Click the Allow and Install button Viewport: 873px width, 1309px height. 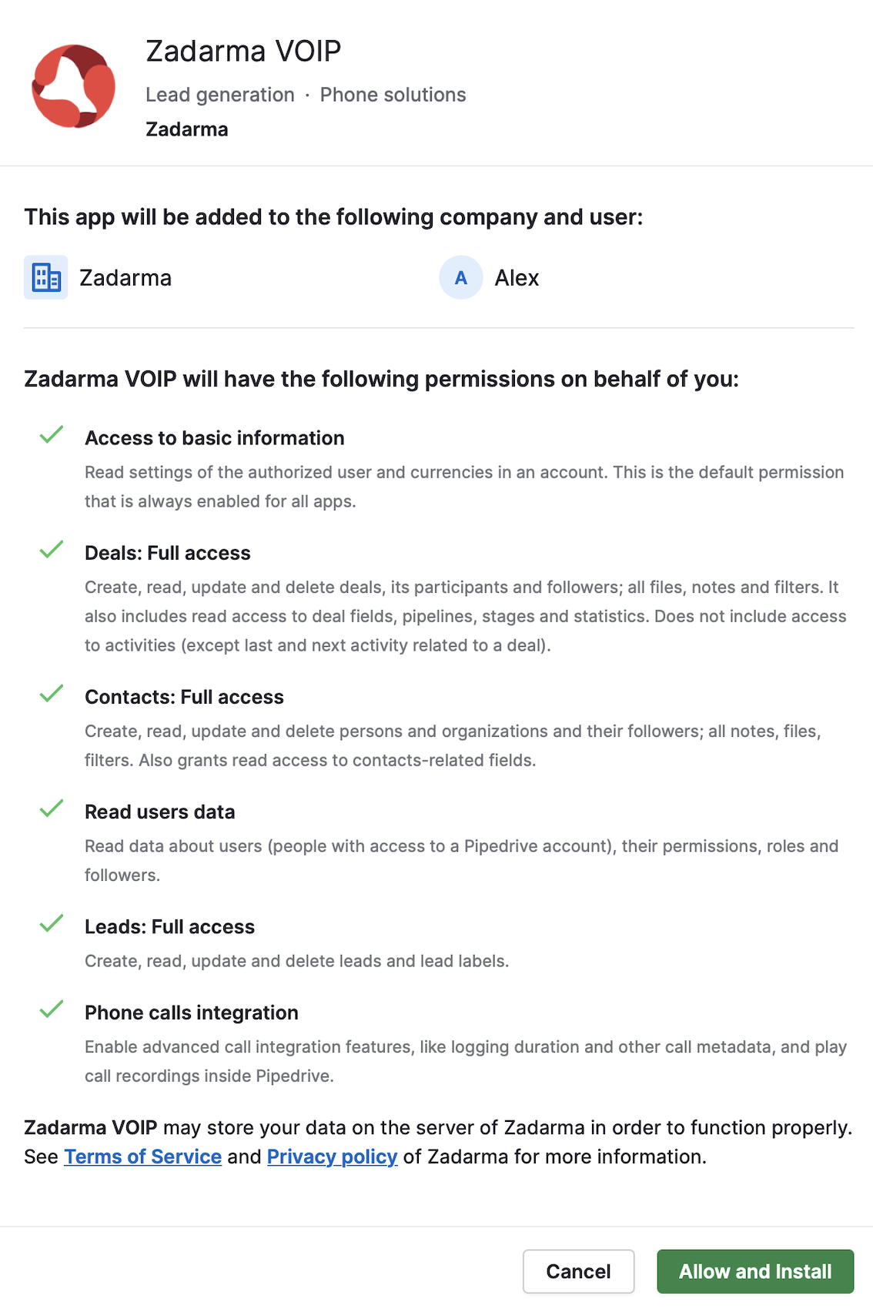(754, 1271)
